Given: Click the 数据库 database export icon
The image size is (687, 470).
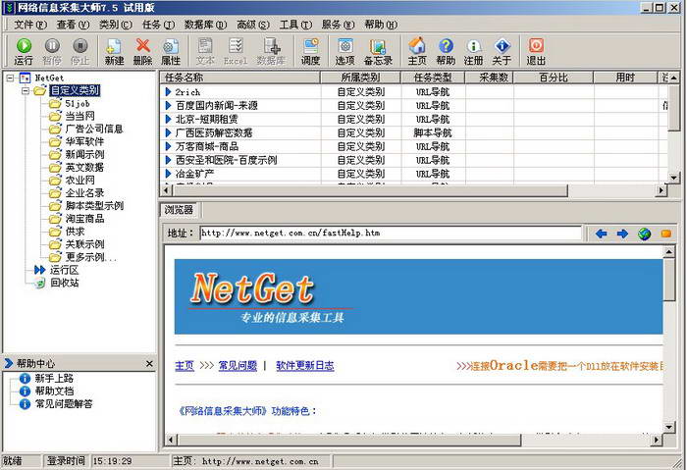Looking at the screenshot, I should [271, 51].
